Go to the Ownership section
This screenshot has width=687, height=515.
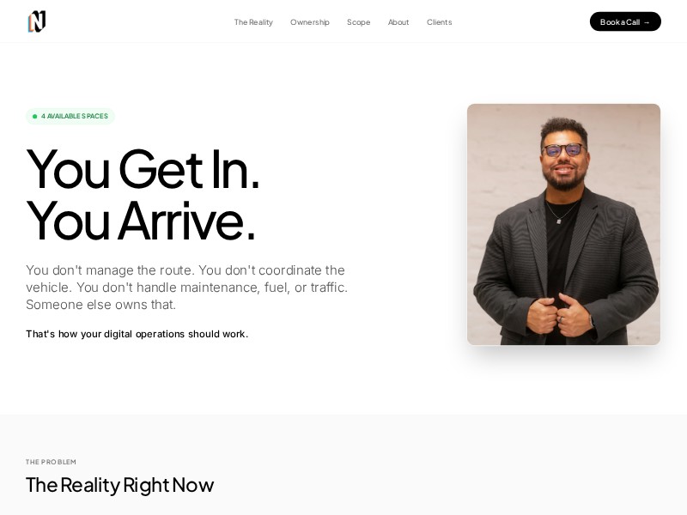(x=310, y=22)
